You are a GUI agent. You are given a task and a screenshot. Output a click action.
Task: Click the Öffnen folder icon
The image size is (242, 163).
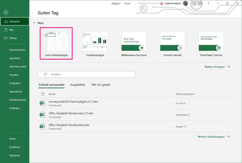6,38
